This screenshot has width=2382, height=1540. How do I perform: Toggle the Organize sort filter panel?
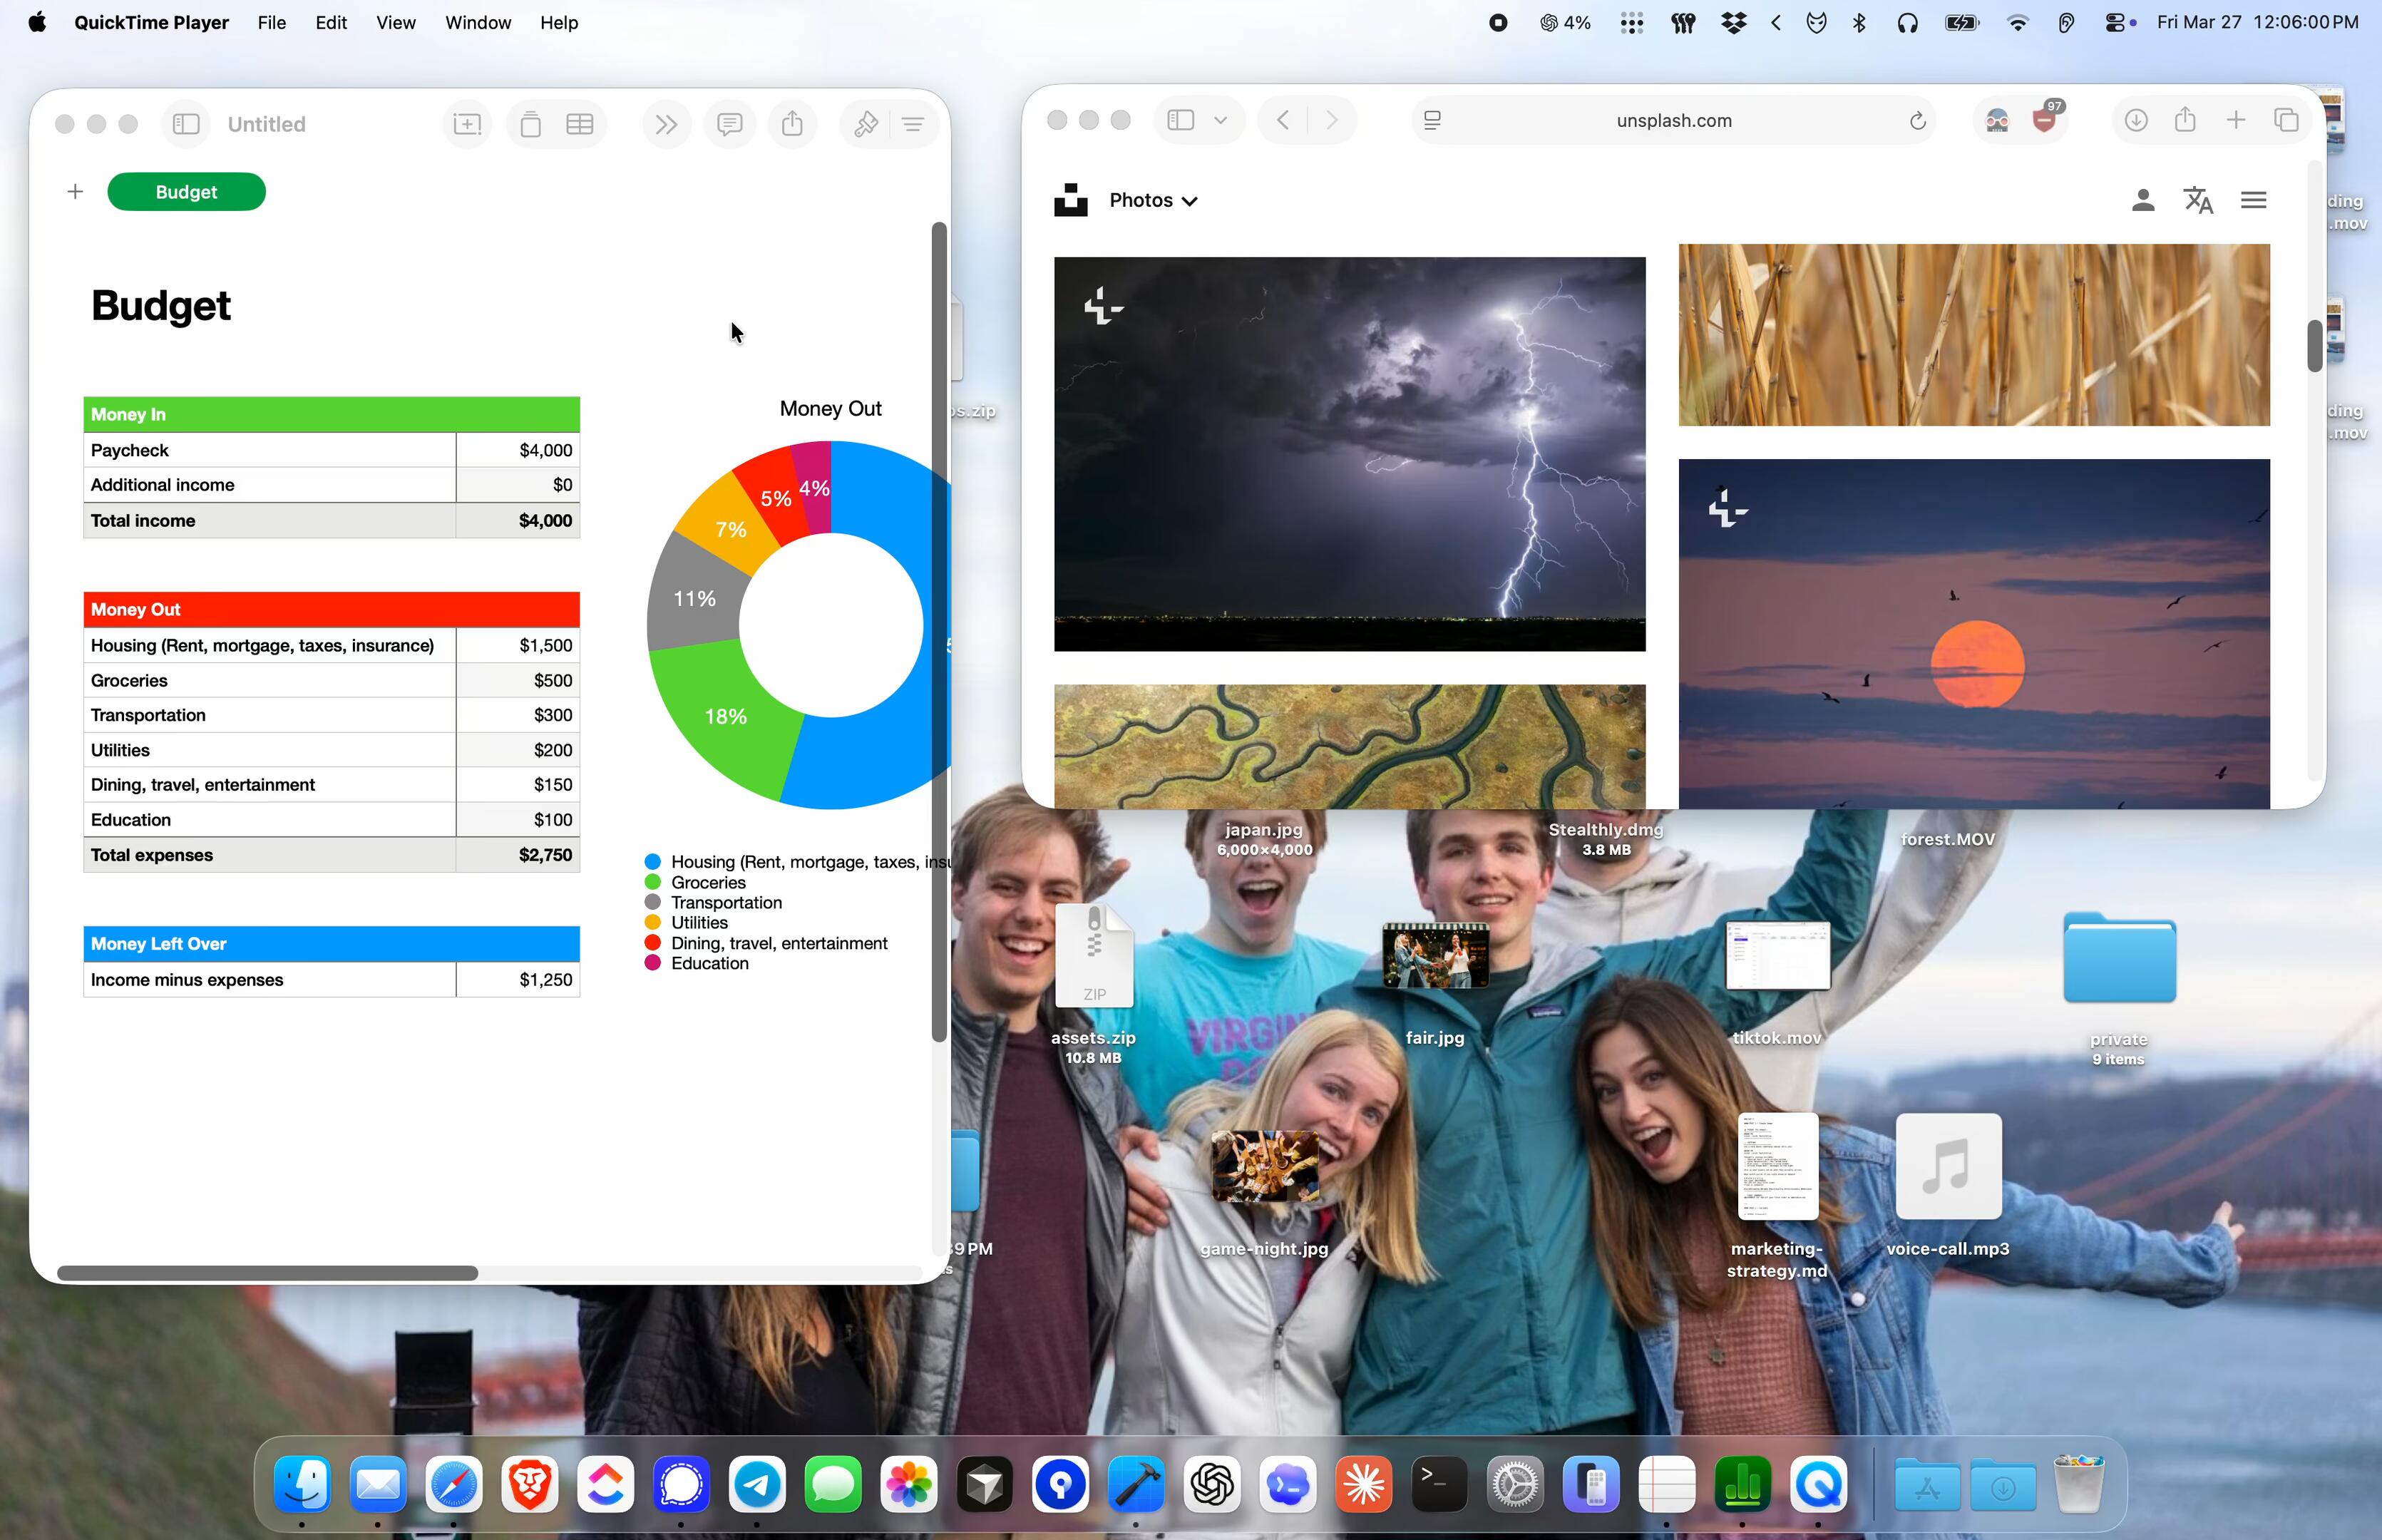click(913, 124)
